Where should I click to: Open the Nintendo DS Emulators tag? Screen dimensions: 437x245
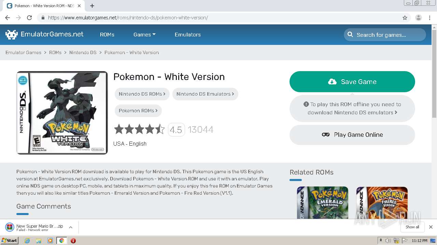[x=205, y=94]
